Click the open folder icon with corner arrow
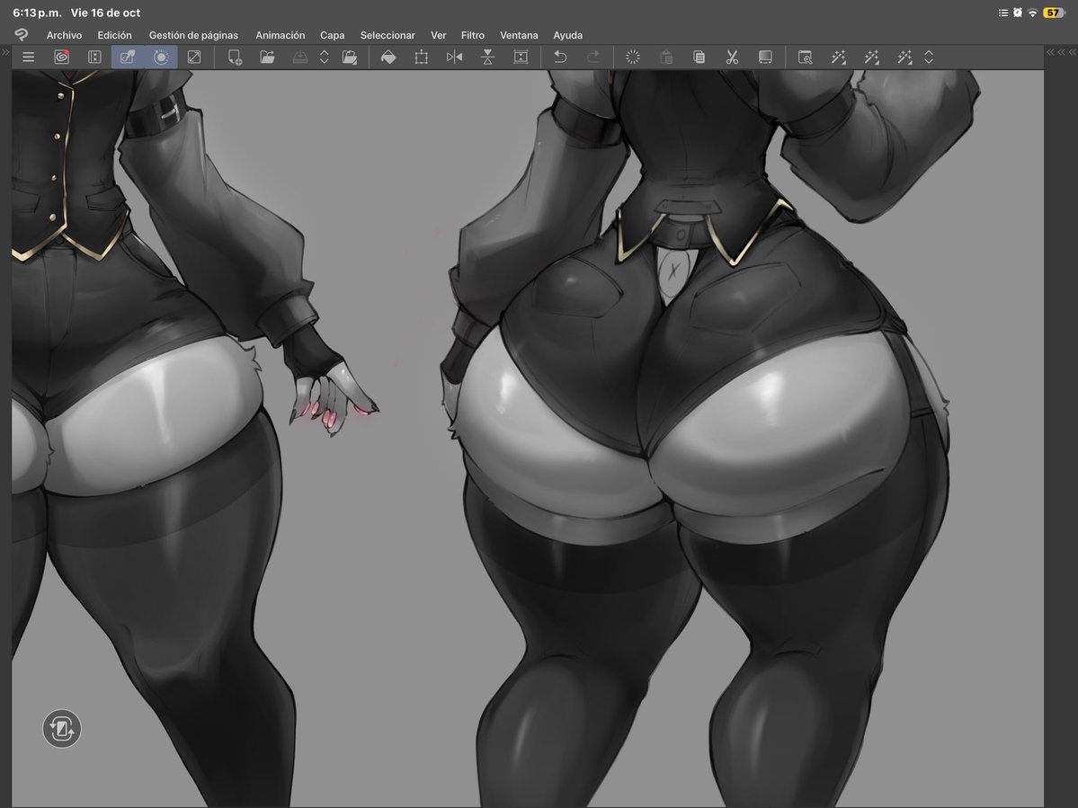 349,57
